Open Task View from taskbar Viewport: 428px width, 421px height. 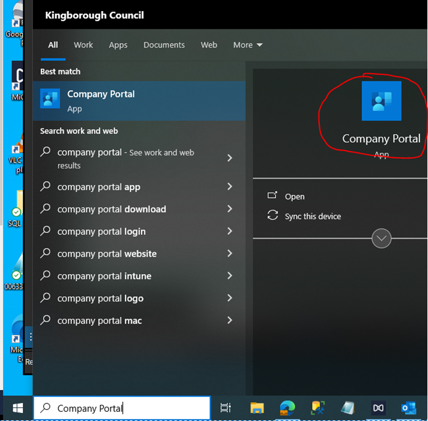[x=225, y=408]
